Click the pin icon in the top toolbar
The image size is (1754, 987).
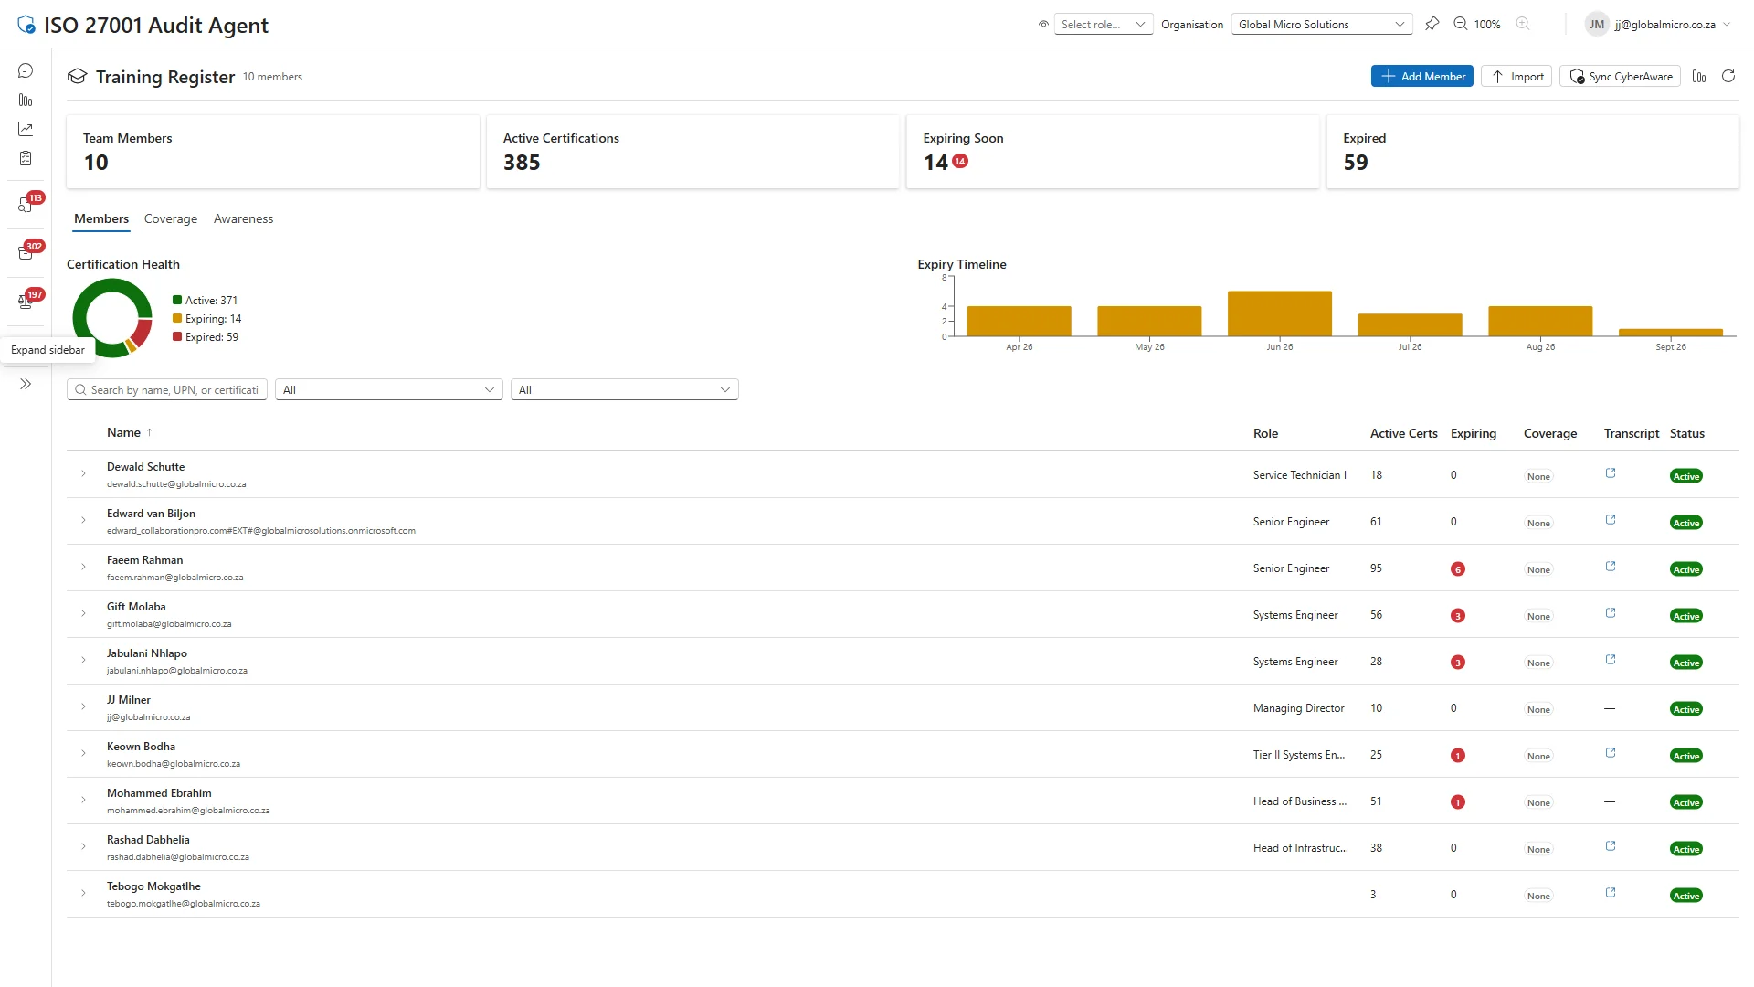click(1432, 24)
